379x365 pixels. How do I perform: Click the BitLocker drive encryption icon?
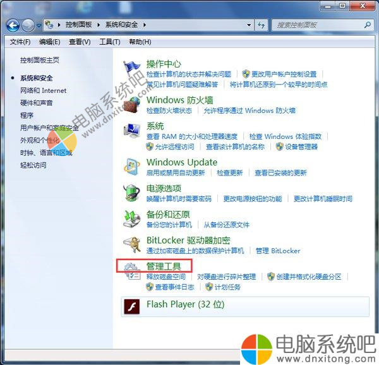pyautogui.click(x=132, y=244)
